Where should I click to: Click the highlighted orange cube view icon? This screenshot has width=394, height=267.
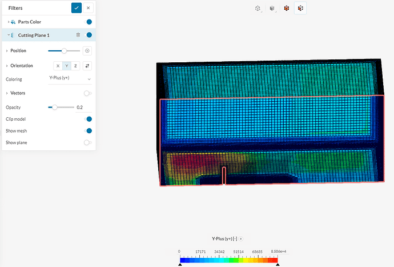(x=301, y=8)
